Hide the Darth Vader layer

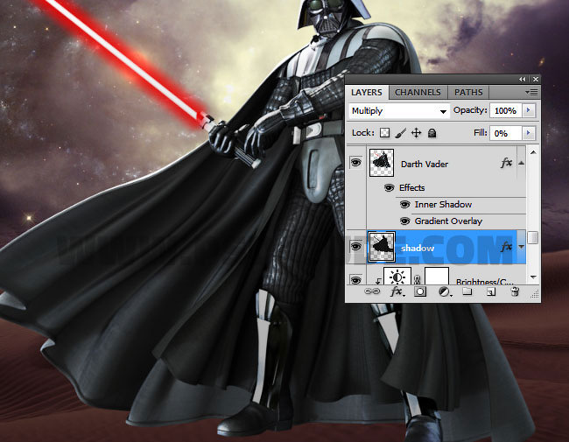click(x=355, y=163)
